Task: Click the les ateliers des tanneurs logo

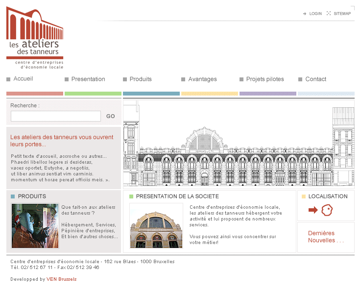Action: [35, 38]
